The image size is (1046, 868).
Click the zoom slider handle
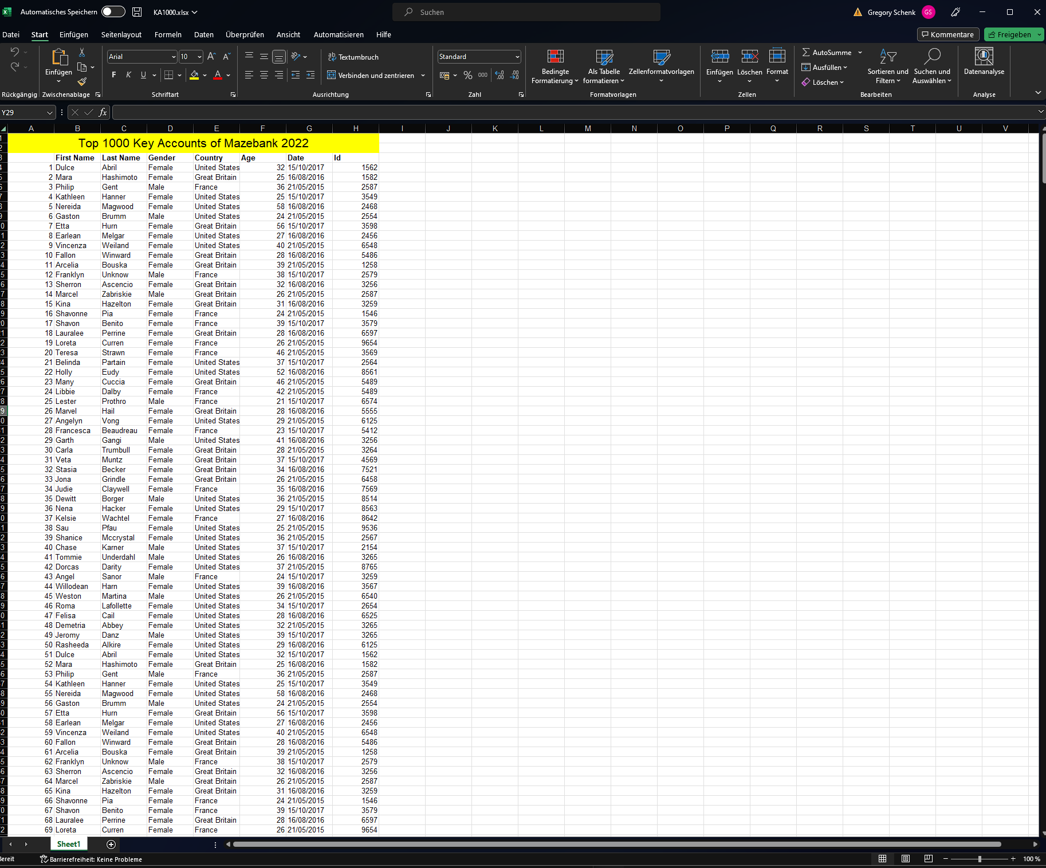coord(980,859)
